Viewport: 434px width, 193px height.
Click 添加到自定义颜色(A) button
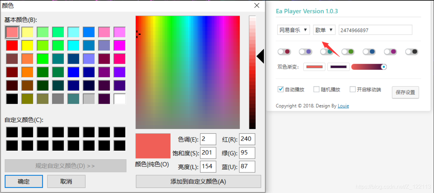pos(198,181)
